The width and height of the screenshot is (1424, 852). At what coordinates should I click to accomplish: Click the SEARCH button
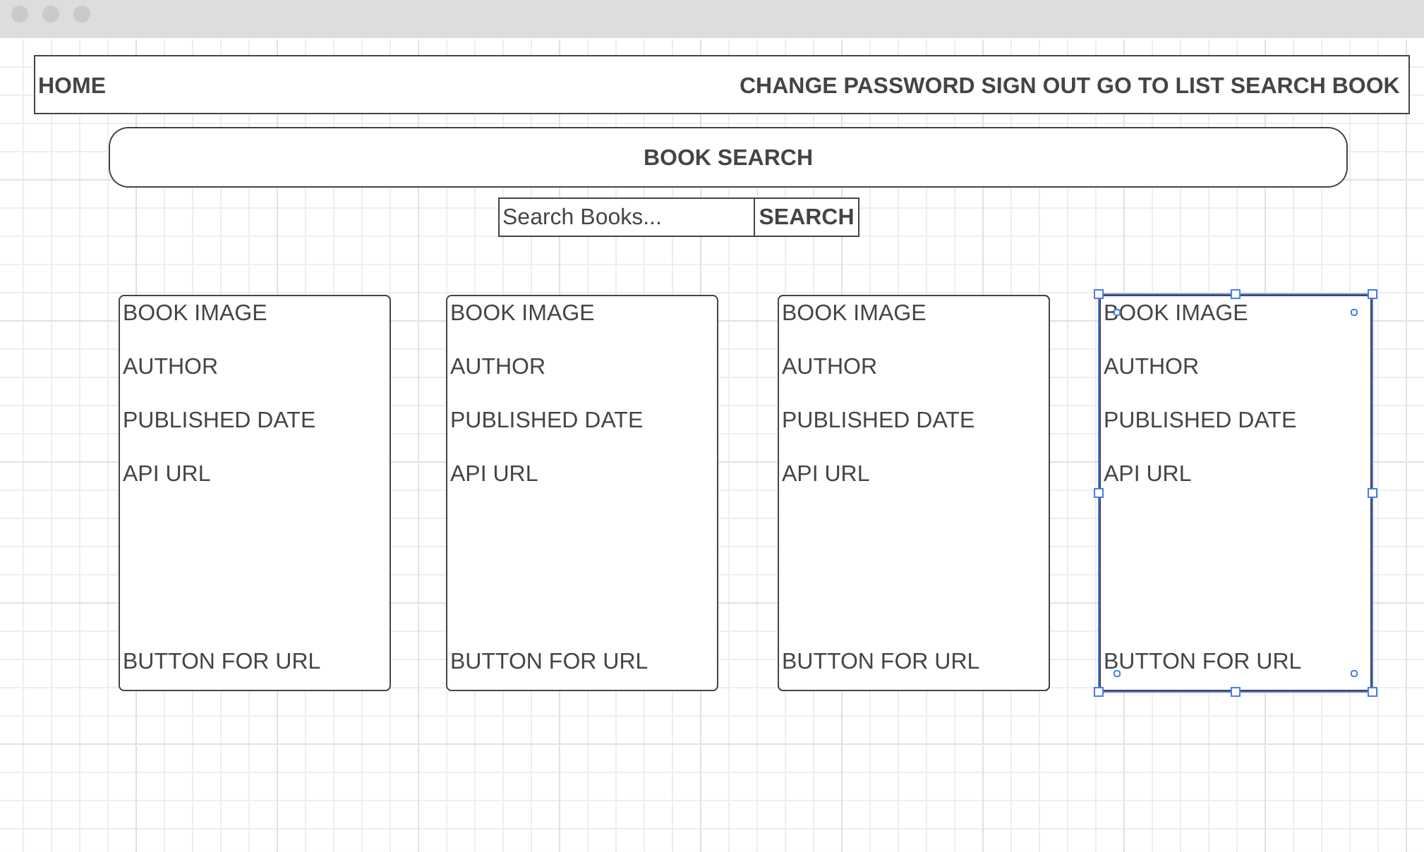click(807, 217)
